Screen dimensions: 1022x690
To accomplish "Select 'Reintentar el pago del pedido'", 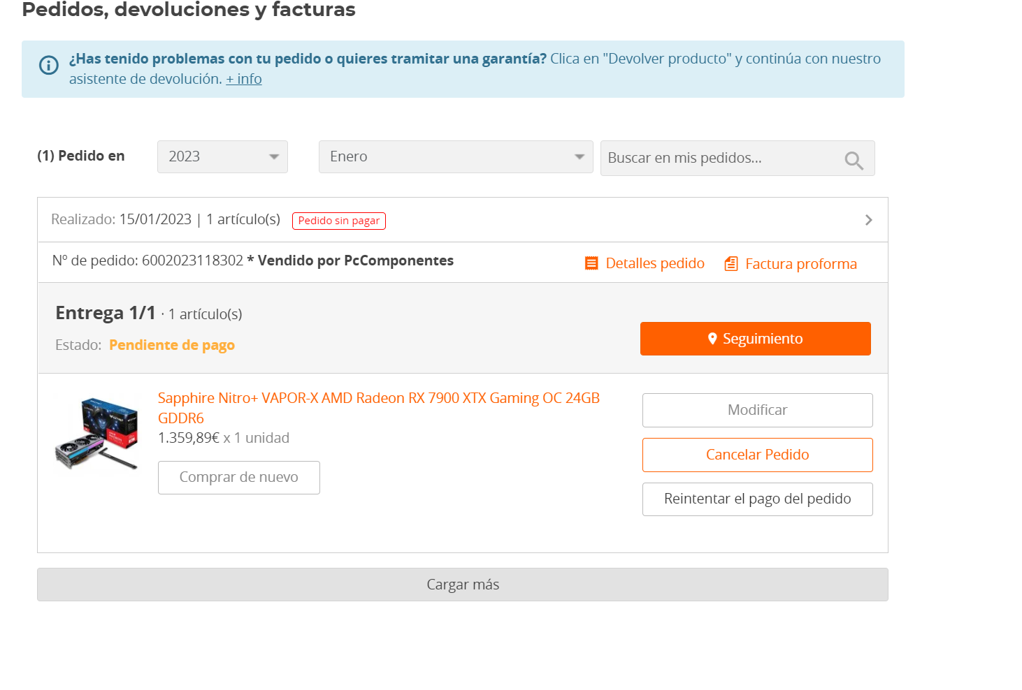I will 757,499.
